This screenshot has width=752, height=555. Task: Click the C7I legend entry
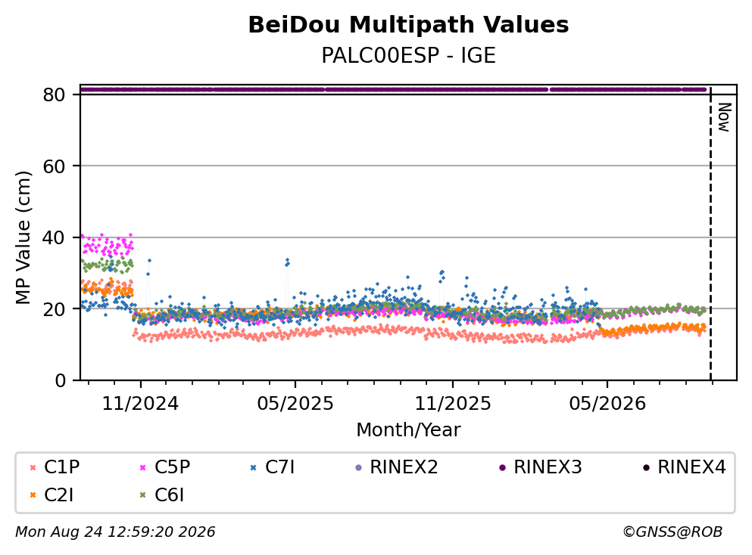(273, 467)
